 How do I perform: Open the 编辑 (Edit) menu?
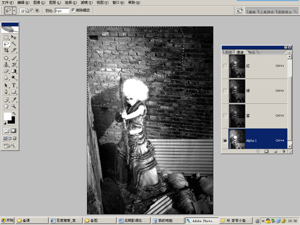(x=23, y=2)
